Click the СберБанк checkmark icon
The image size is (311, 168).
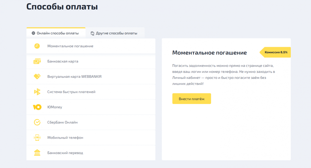pyautogui.click(x=37, y=122)
